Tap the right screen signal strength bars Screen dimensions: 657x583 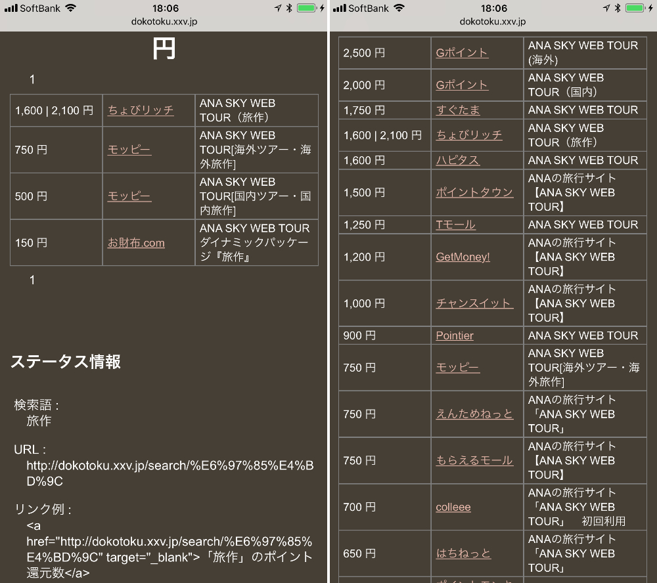click(340, 8)
